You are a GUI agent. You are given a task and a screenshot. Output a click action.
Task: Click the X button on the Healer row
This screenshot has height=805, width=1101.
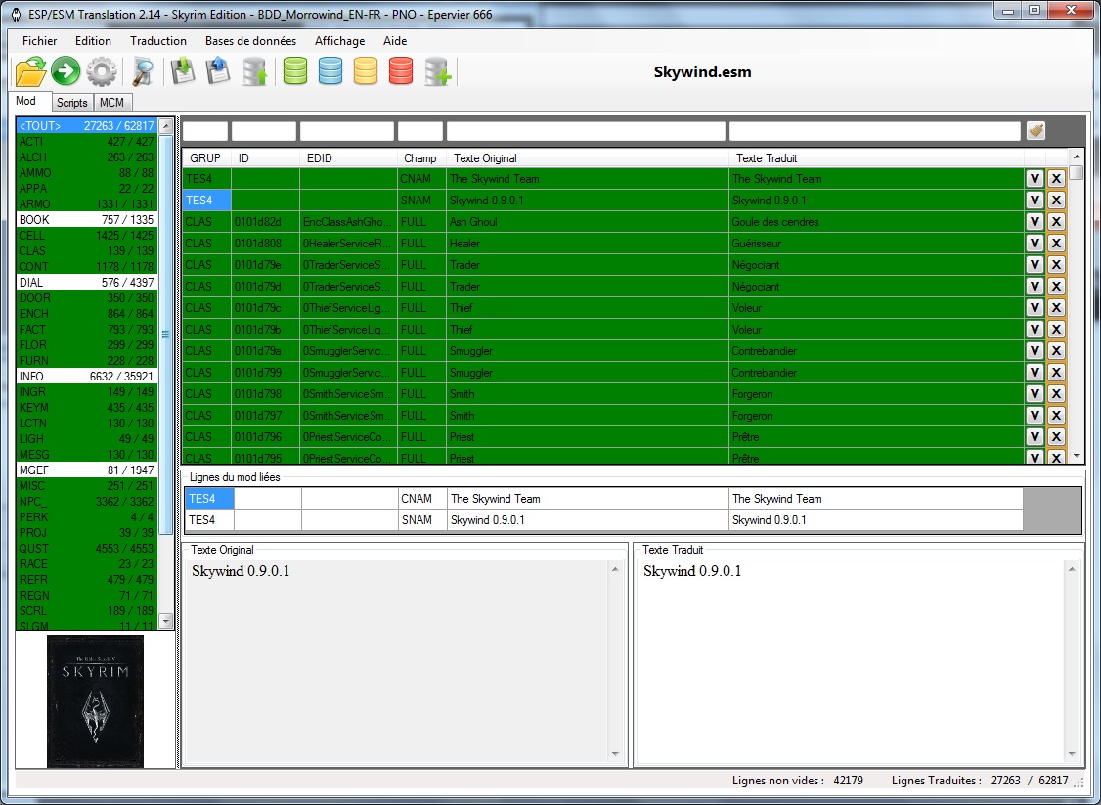[x=1056, y=243]
